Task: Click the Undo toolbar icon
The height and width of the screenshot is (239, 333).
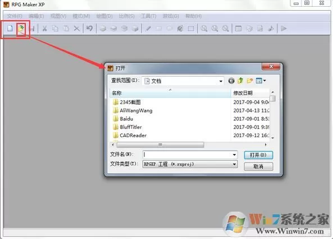Action: 89,29
